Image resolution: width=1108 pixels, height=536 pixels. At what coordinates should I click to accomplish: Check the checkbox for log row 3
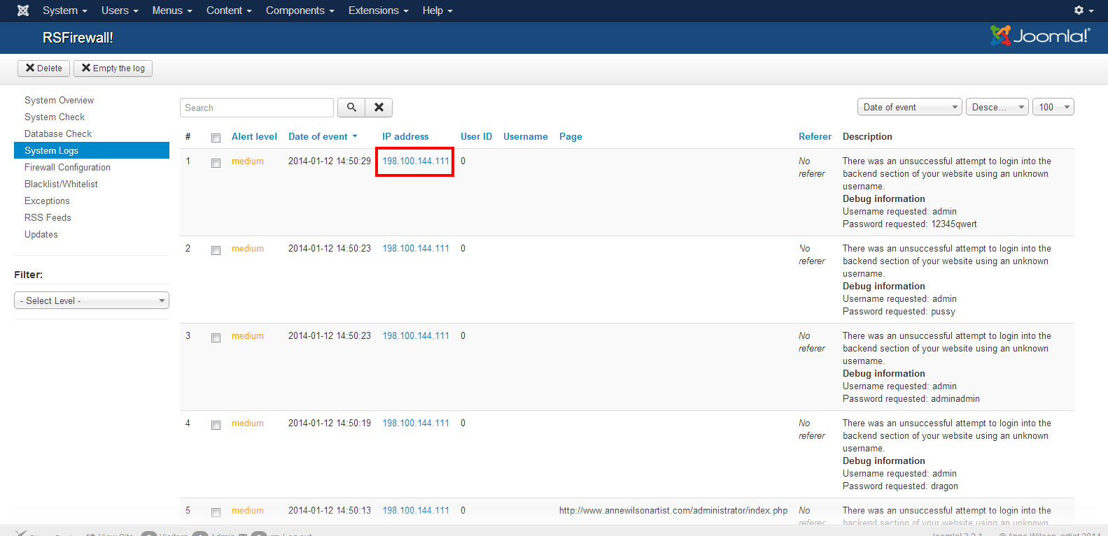[x=216, y=338]
